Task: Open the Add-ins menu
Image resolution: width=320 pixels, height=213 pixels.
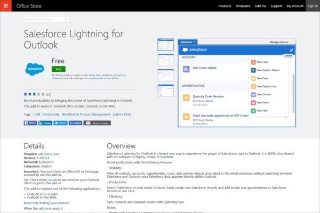Action: pyautogui.click(x=260, y=6)
